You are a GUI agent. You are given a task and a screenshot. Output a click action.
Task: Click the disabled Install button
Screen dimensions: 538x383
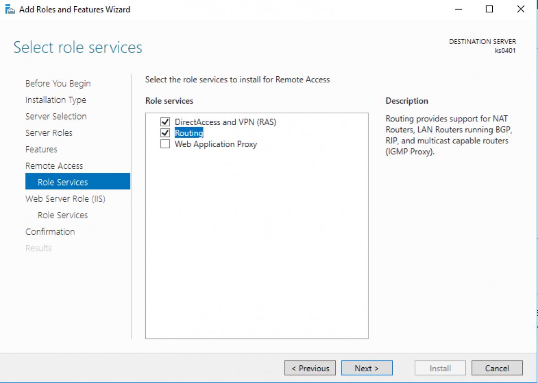tap(440, 368)
